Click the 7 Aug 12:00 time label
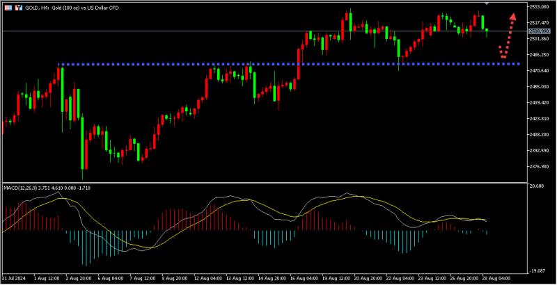This screenshot has width=557, height=285. [x=141, y=278]
